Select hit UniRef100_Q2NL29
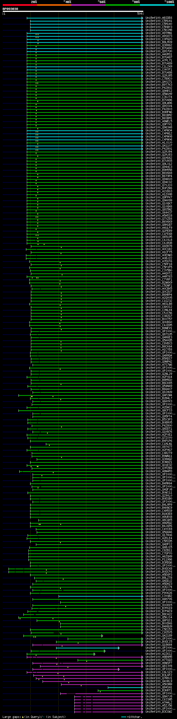The width and height of the screenshot is (177, 719). (159, 374)
